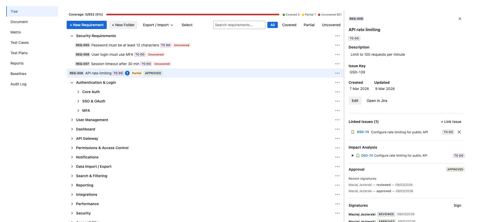Image resolution: width=479 pixels, height=222 pixels.
Task: Click bookmark icon of linked issue GSD-74
Action: pyautogui.click(x=353, y=132)
